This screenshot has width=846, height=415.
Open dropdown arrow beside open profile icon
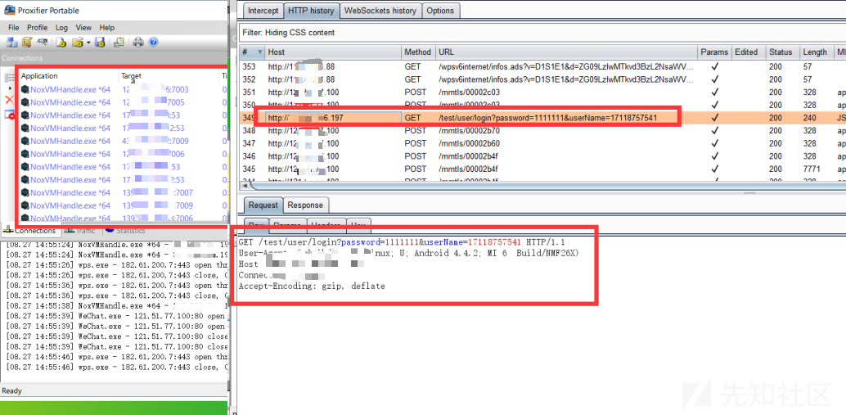(x=87, y=43)
